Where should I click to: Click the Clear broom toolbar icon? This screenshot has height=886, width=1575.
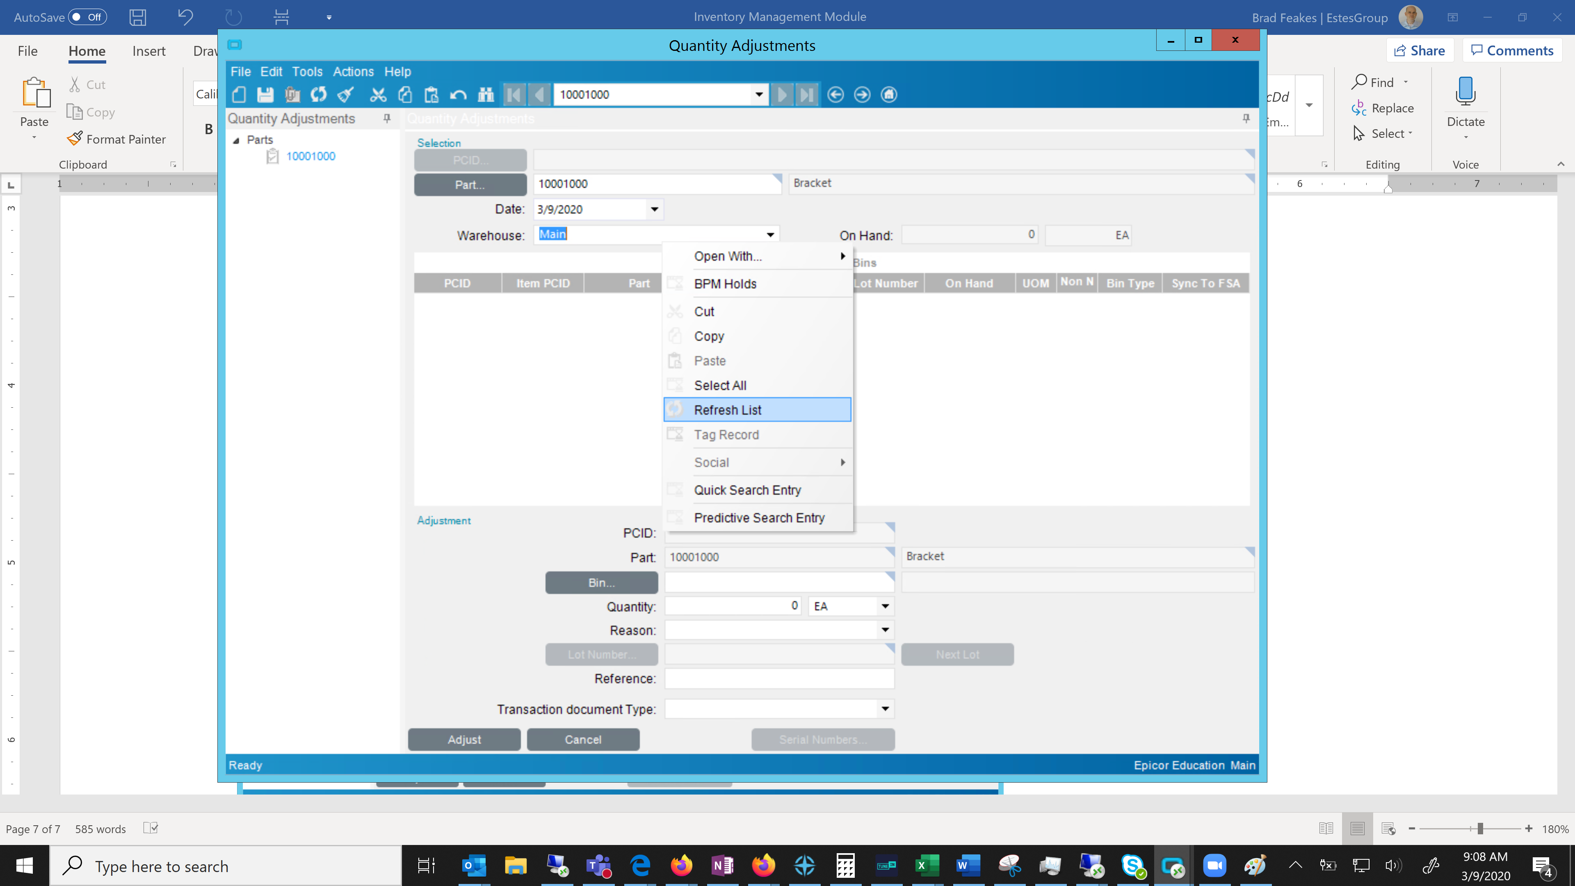pyautogui.click(x=345, y=94)
